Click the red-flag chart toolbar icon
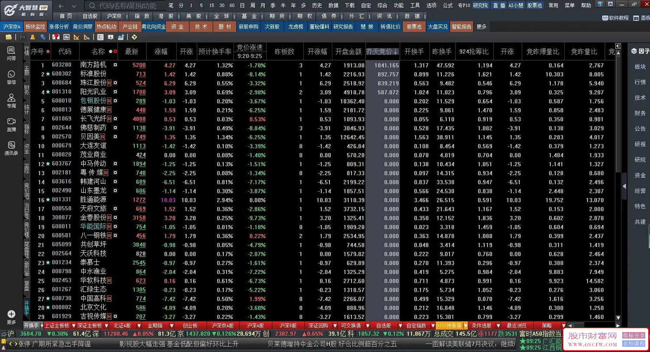 pyautogui.click(x=55, y=37)
